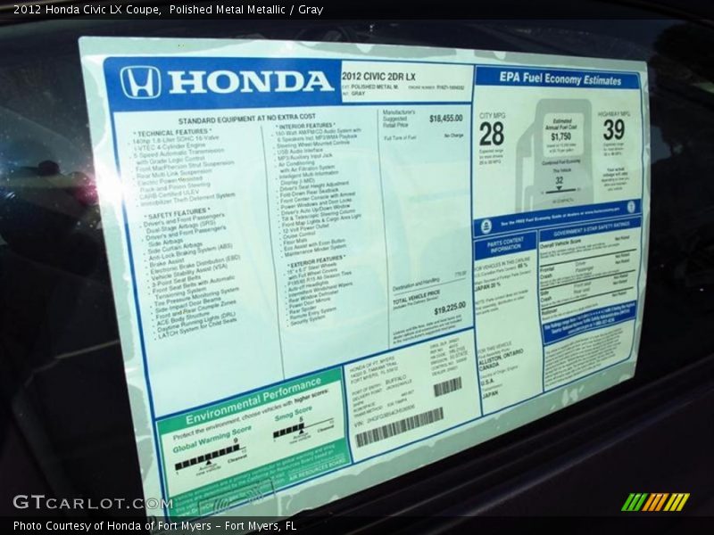This screenshot has height=535, width=714.
Task: Click the 'Immobilizer Theft Deterrent System' line
Action: pyautogui.click(x=188, y=199)
